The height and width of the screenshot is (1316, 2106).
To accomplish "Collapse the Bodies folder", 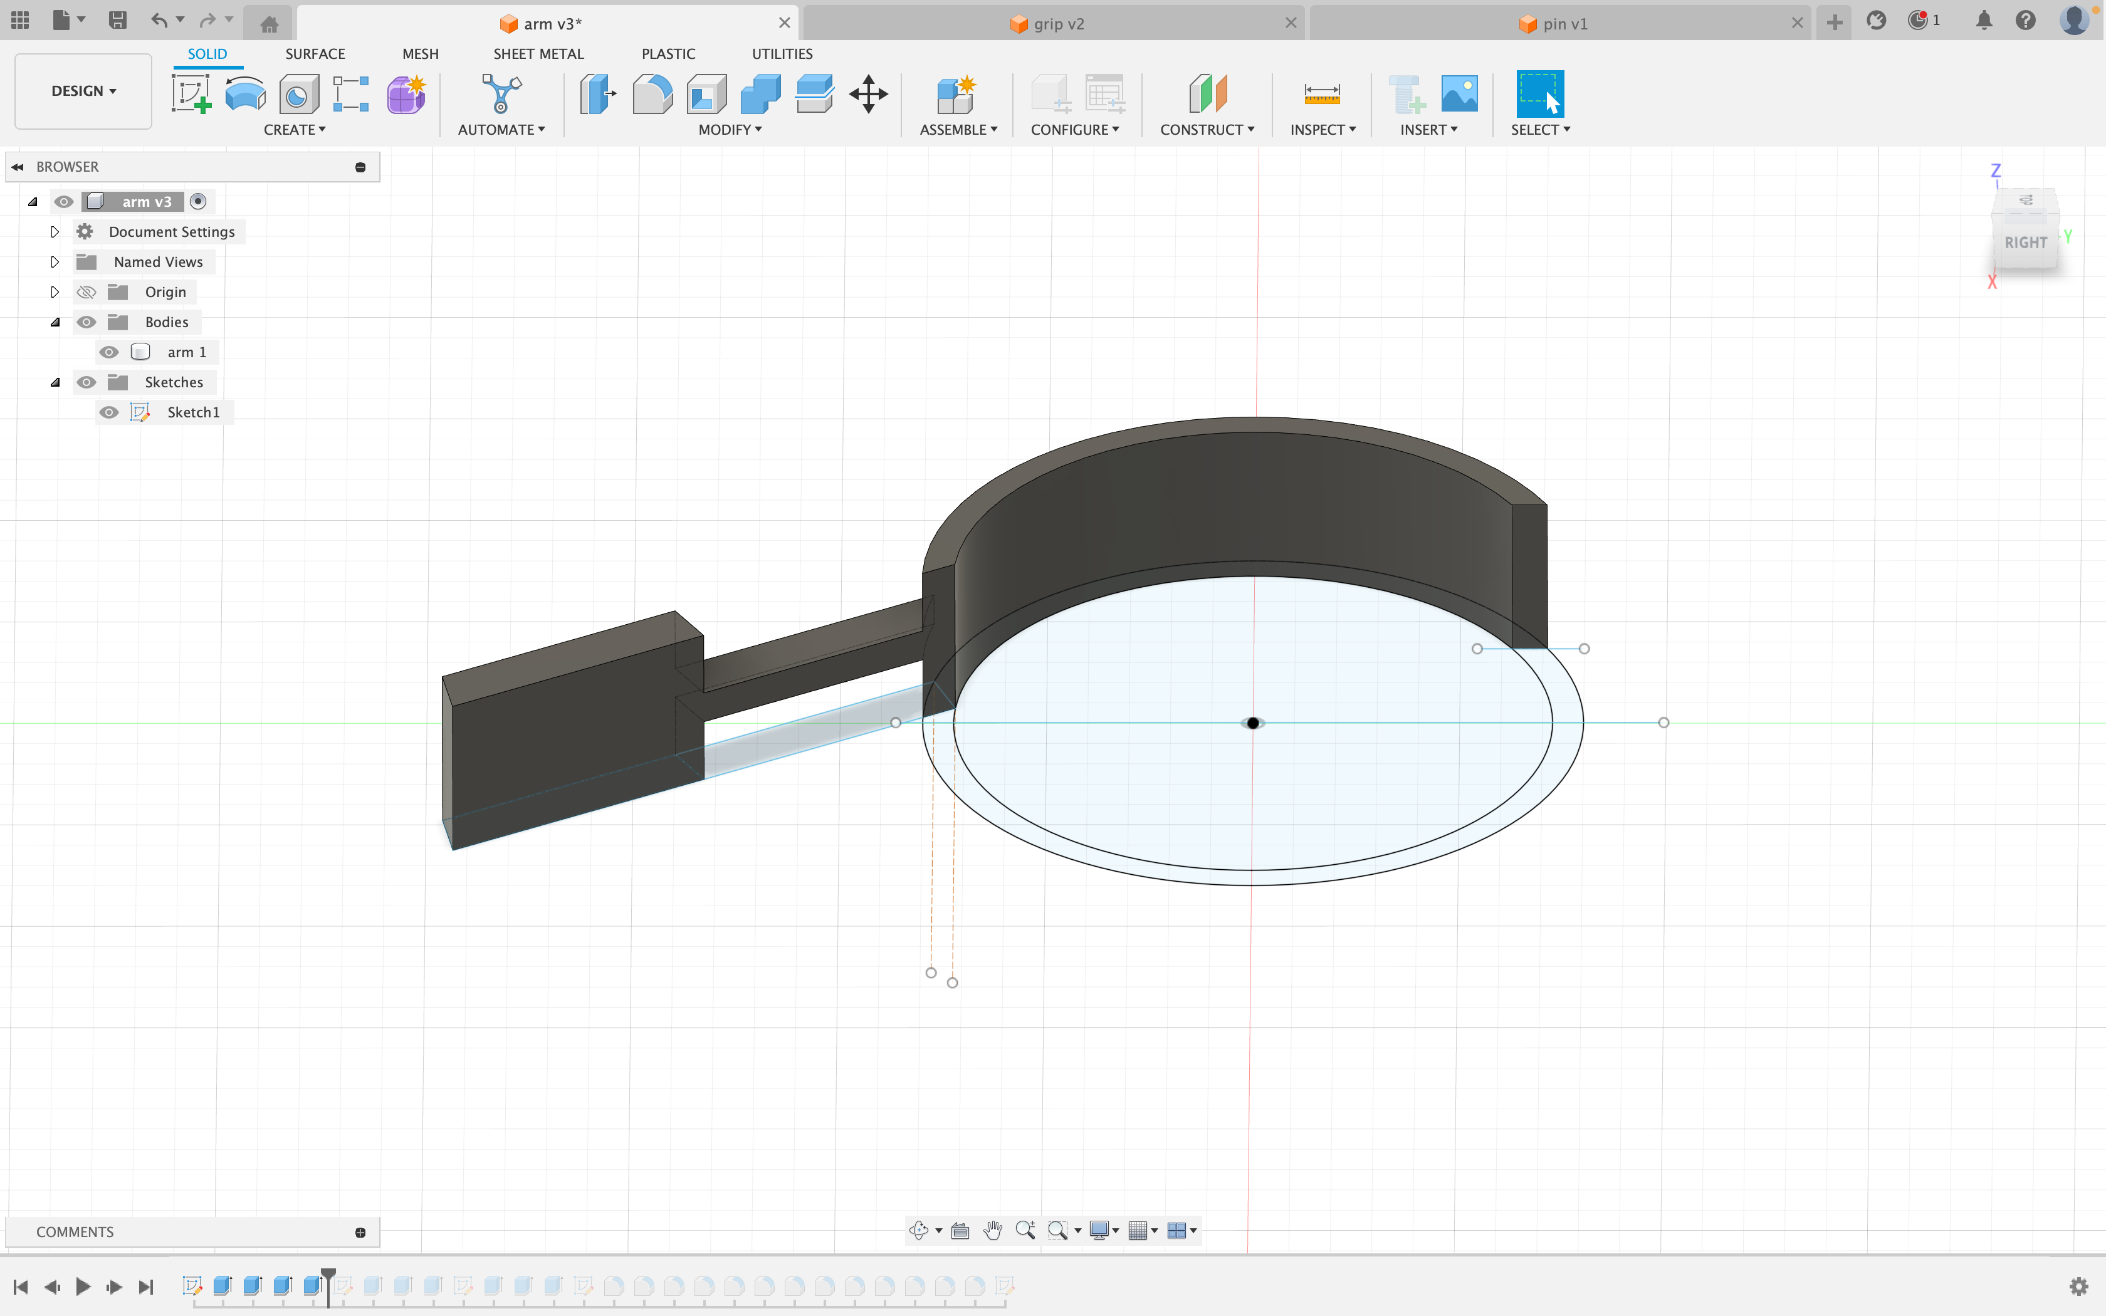I will (55, 322).
